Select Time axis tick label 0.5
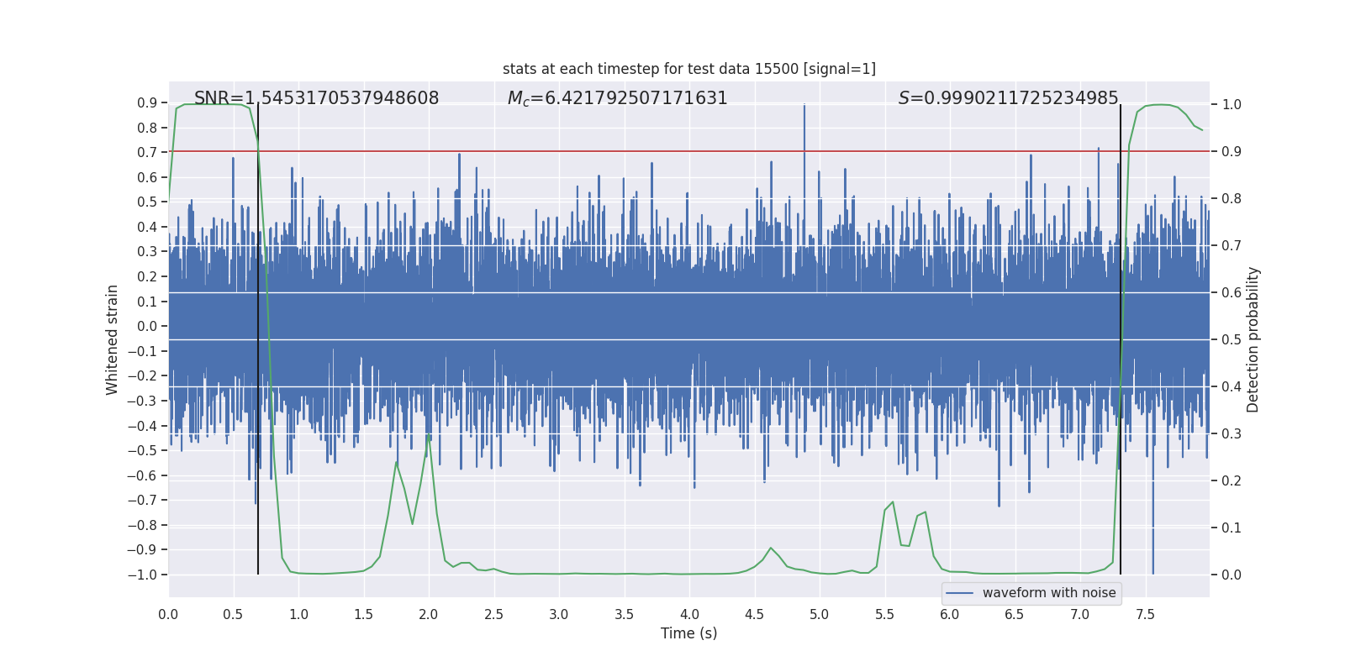This screenshot has height=672, width=1345. (234, 614)
